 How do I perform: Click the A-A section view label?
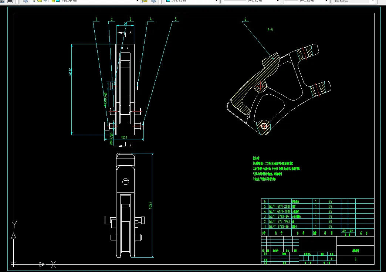(x=270, y=29)
